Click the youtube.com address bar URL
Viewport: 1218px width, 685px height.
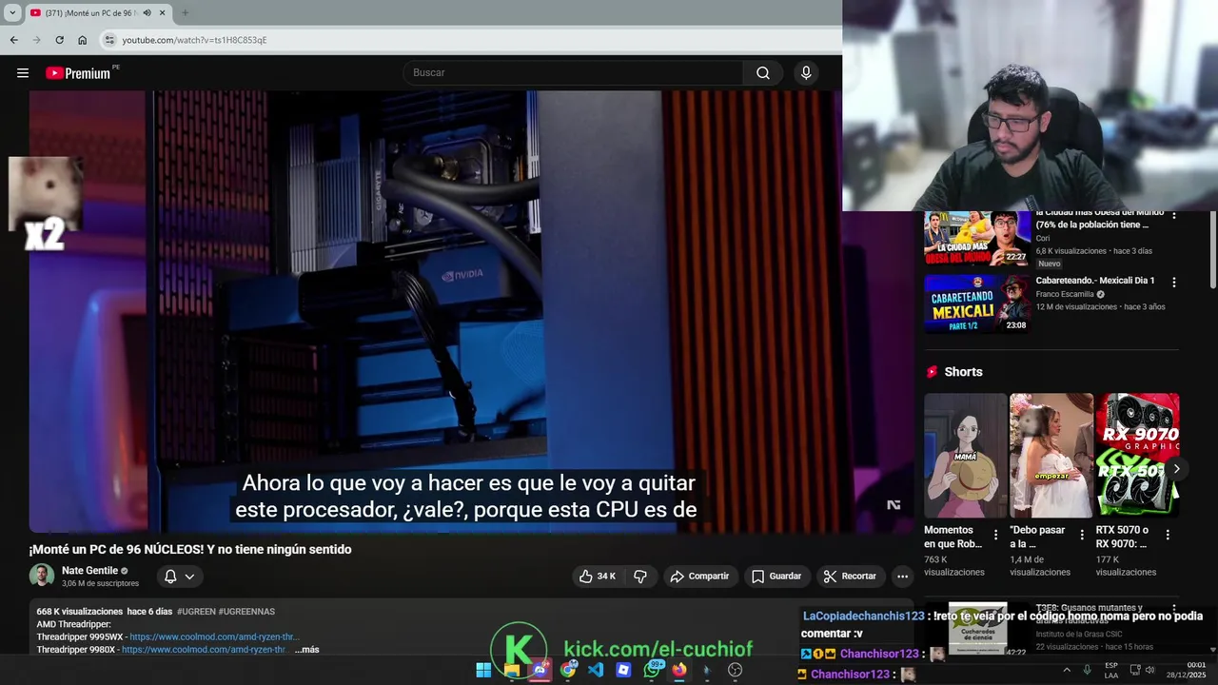tap(194, 40)
